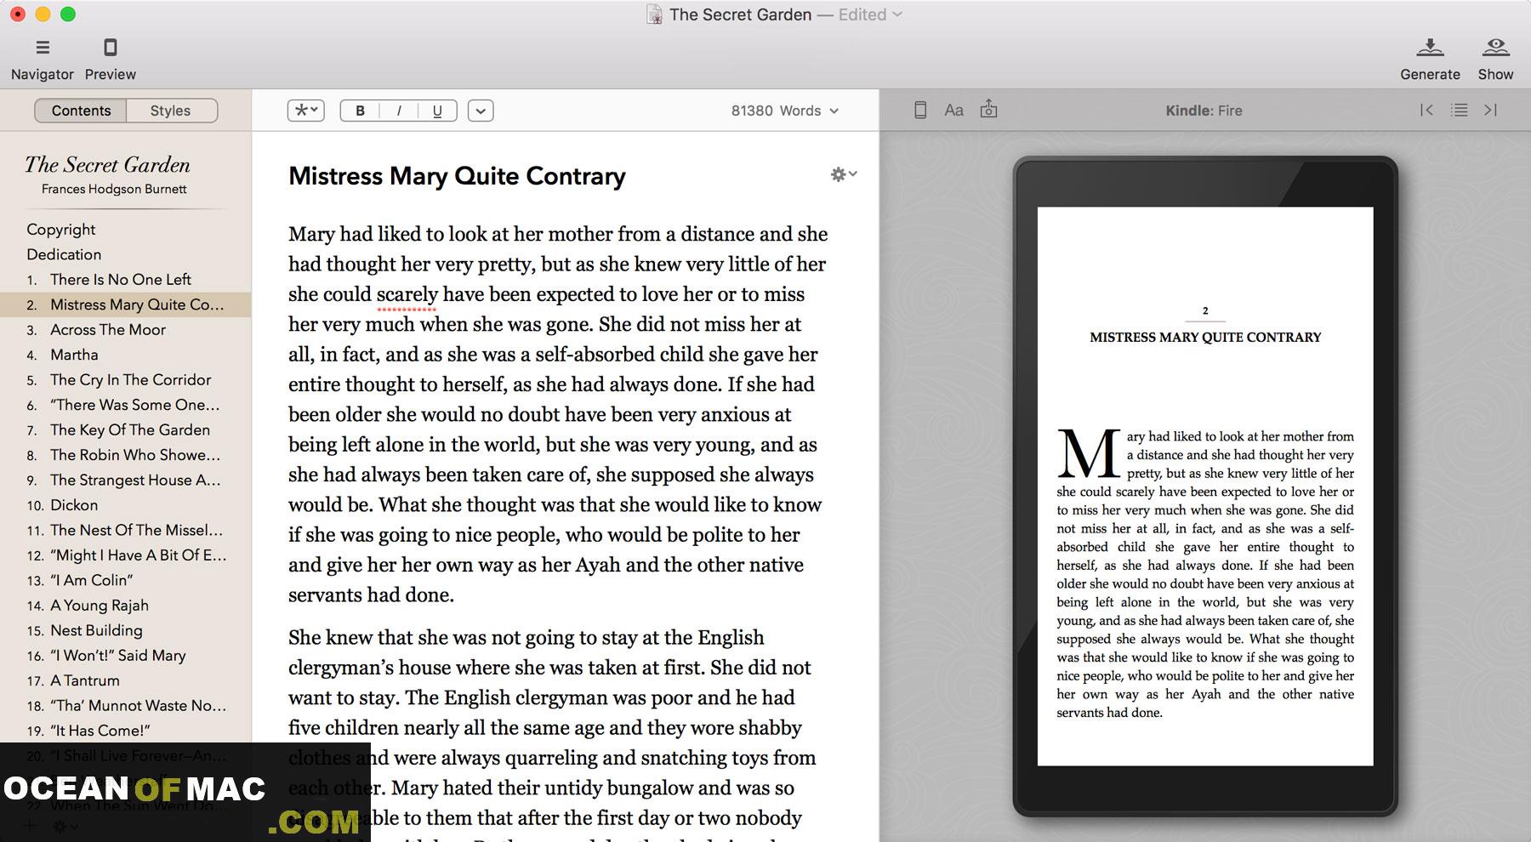This screenshot has height=842, width=1531.
Task: Open chapter Martha
Action: (126, 355)
